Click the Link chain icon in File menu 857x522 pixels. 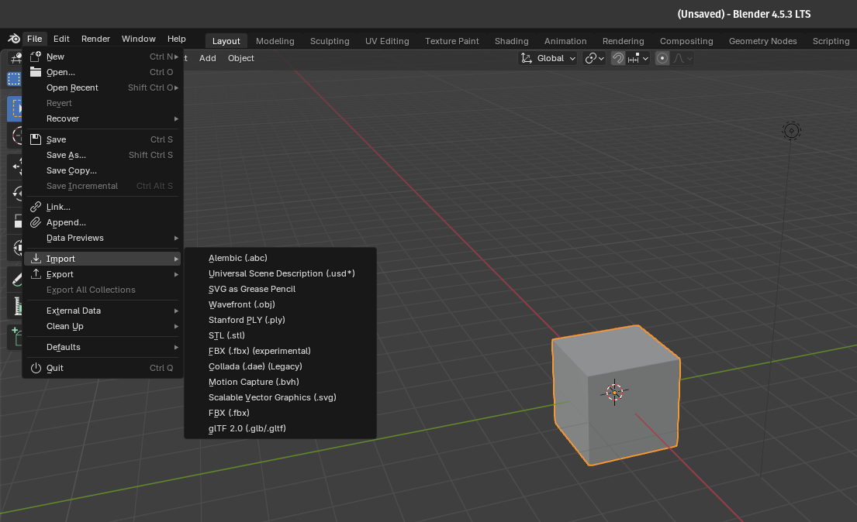(35, 207)
